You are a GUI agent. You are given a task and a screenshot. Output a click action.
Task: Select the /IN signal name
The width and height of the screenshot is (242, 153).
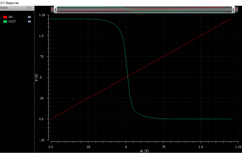click(x=11, y=17)
